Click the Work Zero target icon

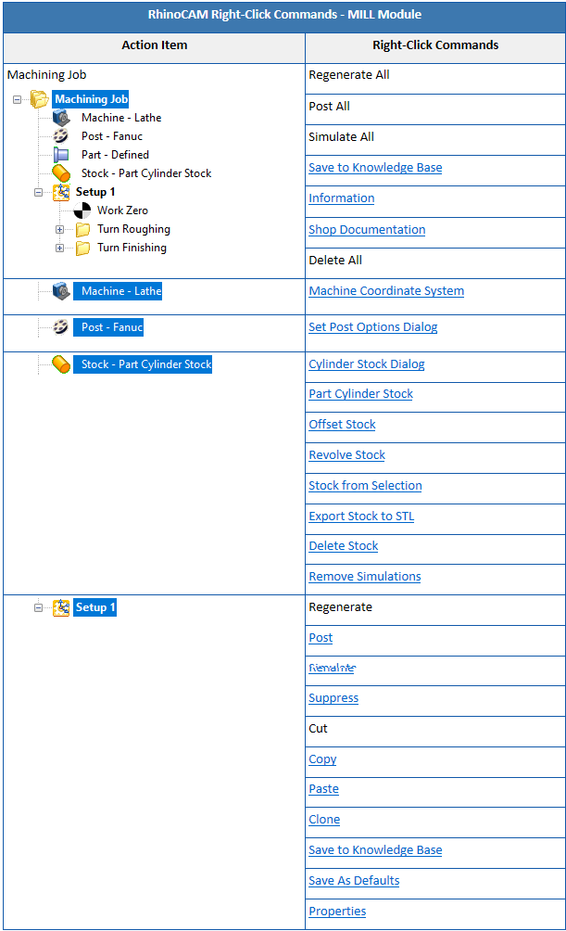pyautogui.click(x=82, y=210)
